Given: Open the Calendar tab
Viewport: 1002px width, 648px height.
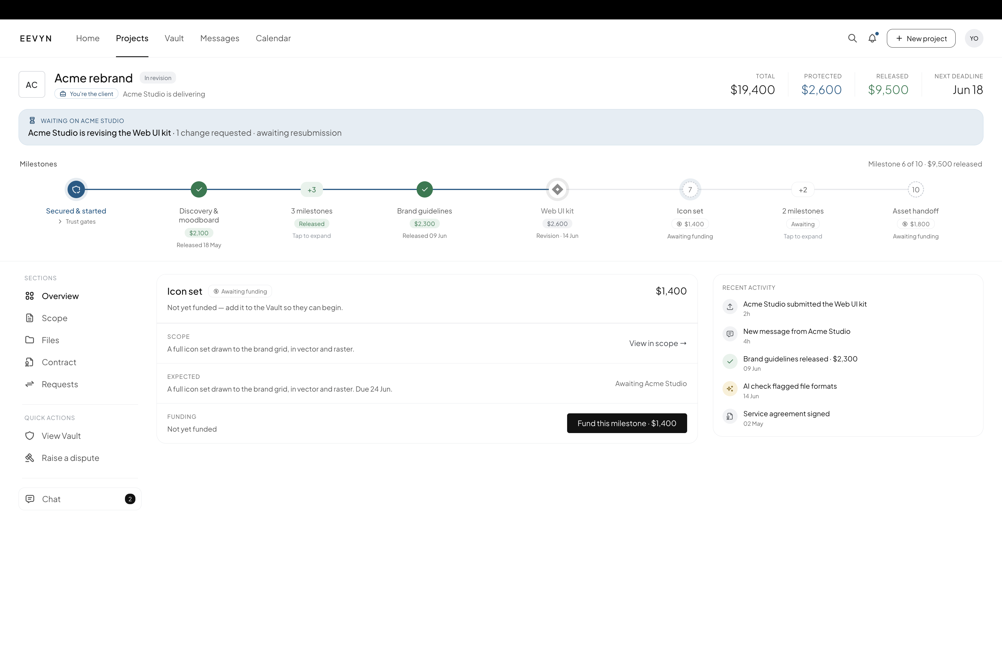Looking at the screenshot, I should pos(273,38).
